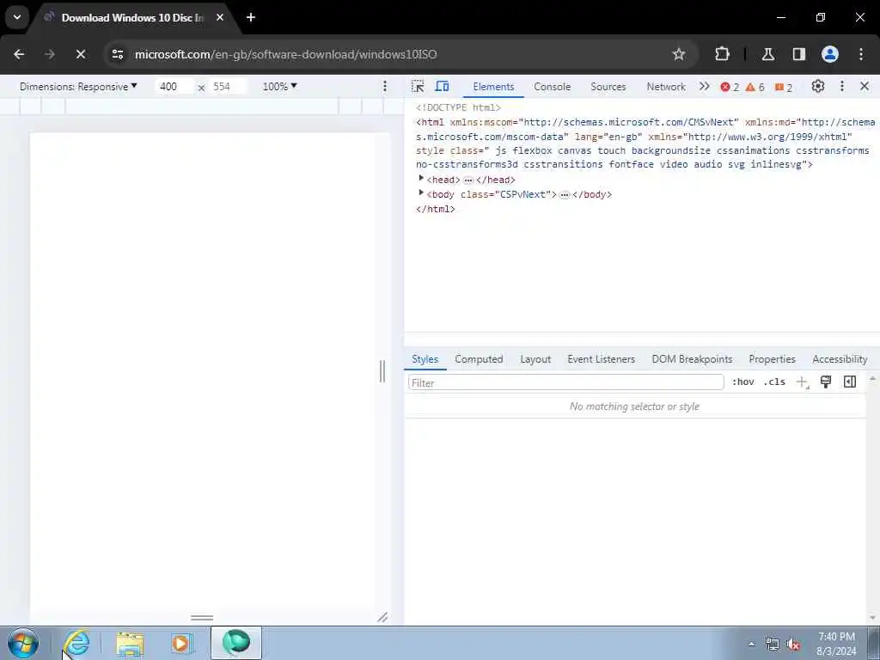Click the warnings counter showing 6

click(x=755, y=87)
